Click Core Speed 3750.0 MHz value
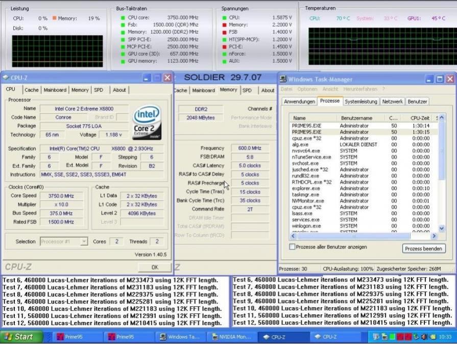The image size is (457, 344). [61, 196]
